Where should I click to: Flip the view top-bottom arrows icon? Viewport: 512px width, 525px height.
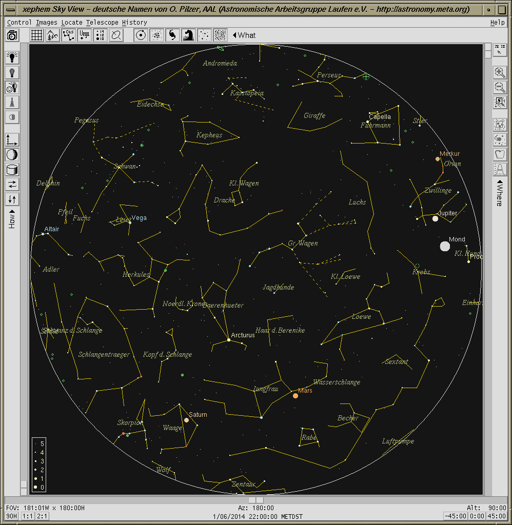click(x=12, y=199)
